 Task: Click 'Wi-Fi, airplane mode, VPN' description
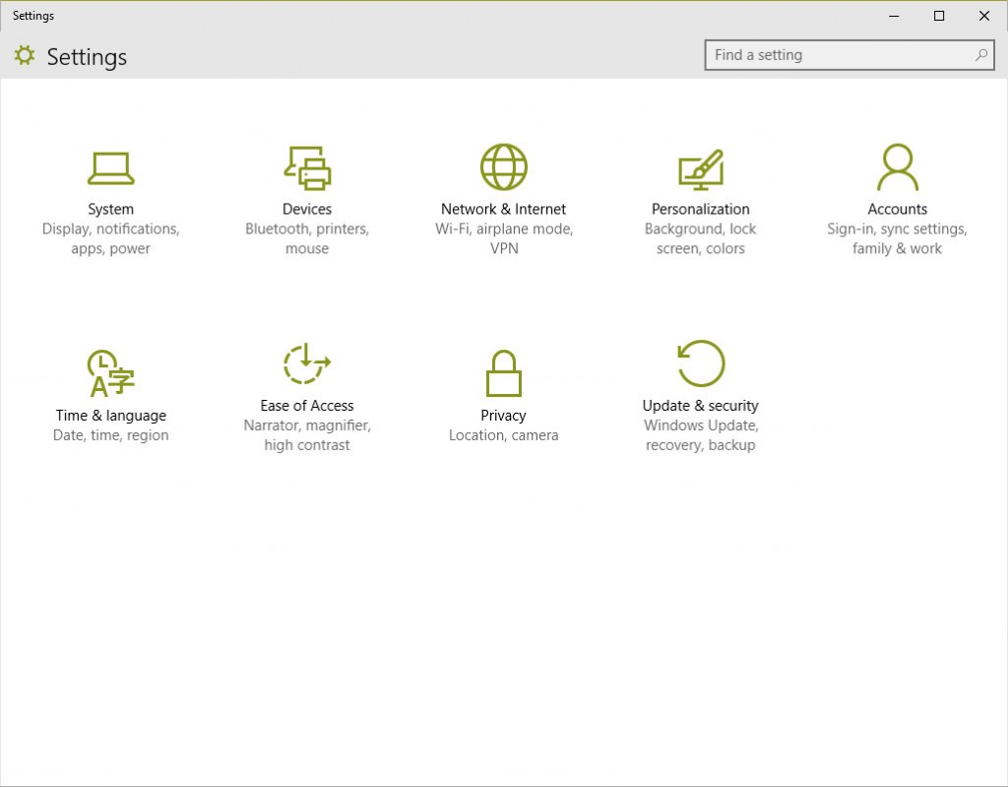click(504, 238)
